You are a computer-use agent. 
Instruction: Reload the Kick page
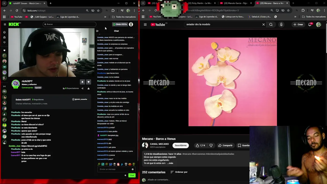[17, 10]
